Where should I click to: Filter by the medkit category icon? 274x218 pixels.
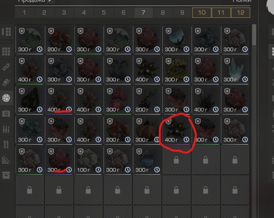[6, 113]
